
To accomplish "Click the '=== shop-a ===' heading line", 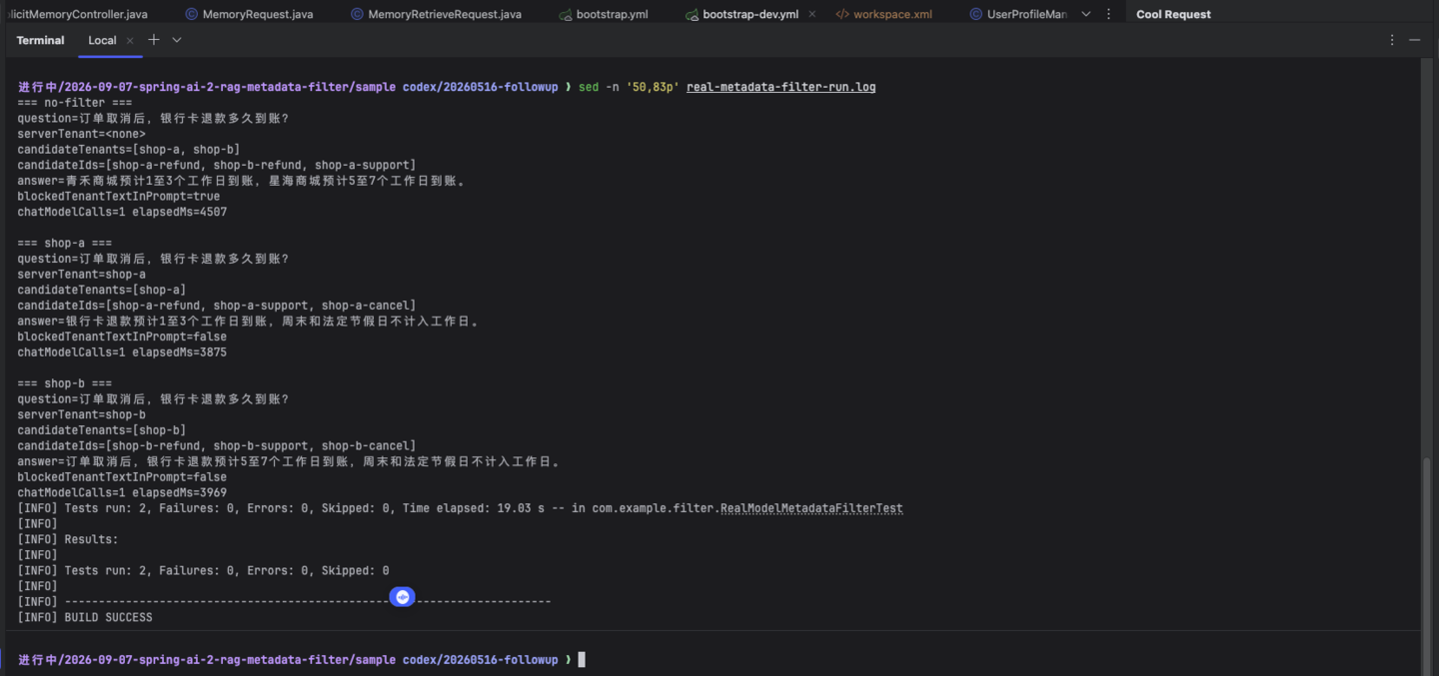I will point(64,244).
